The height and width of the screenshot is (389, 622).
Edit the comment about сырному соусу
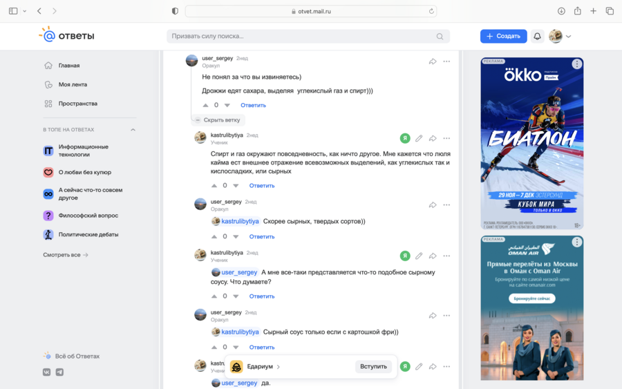pos(419,256)
